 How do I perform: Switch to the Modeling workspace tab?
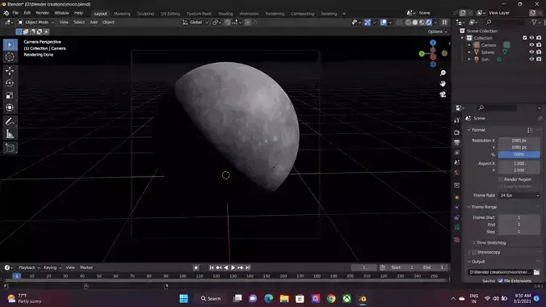click(x=122, y=14)
